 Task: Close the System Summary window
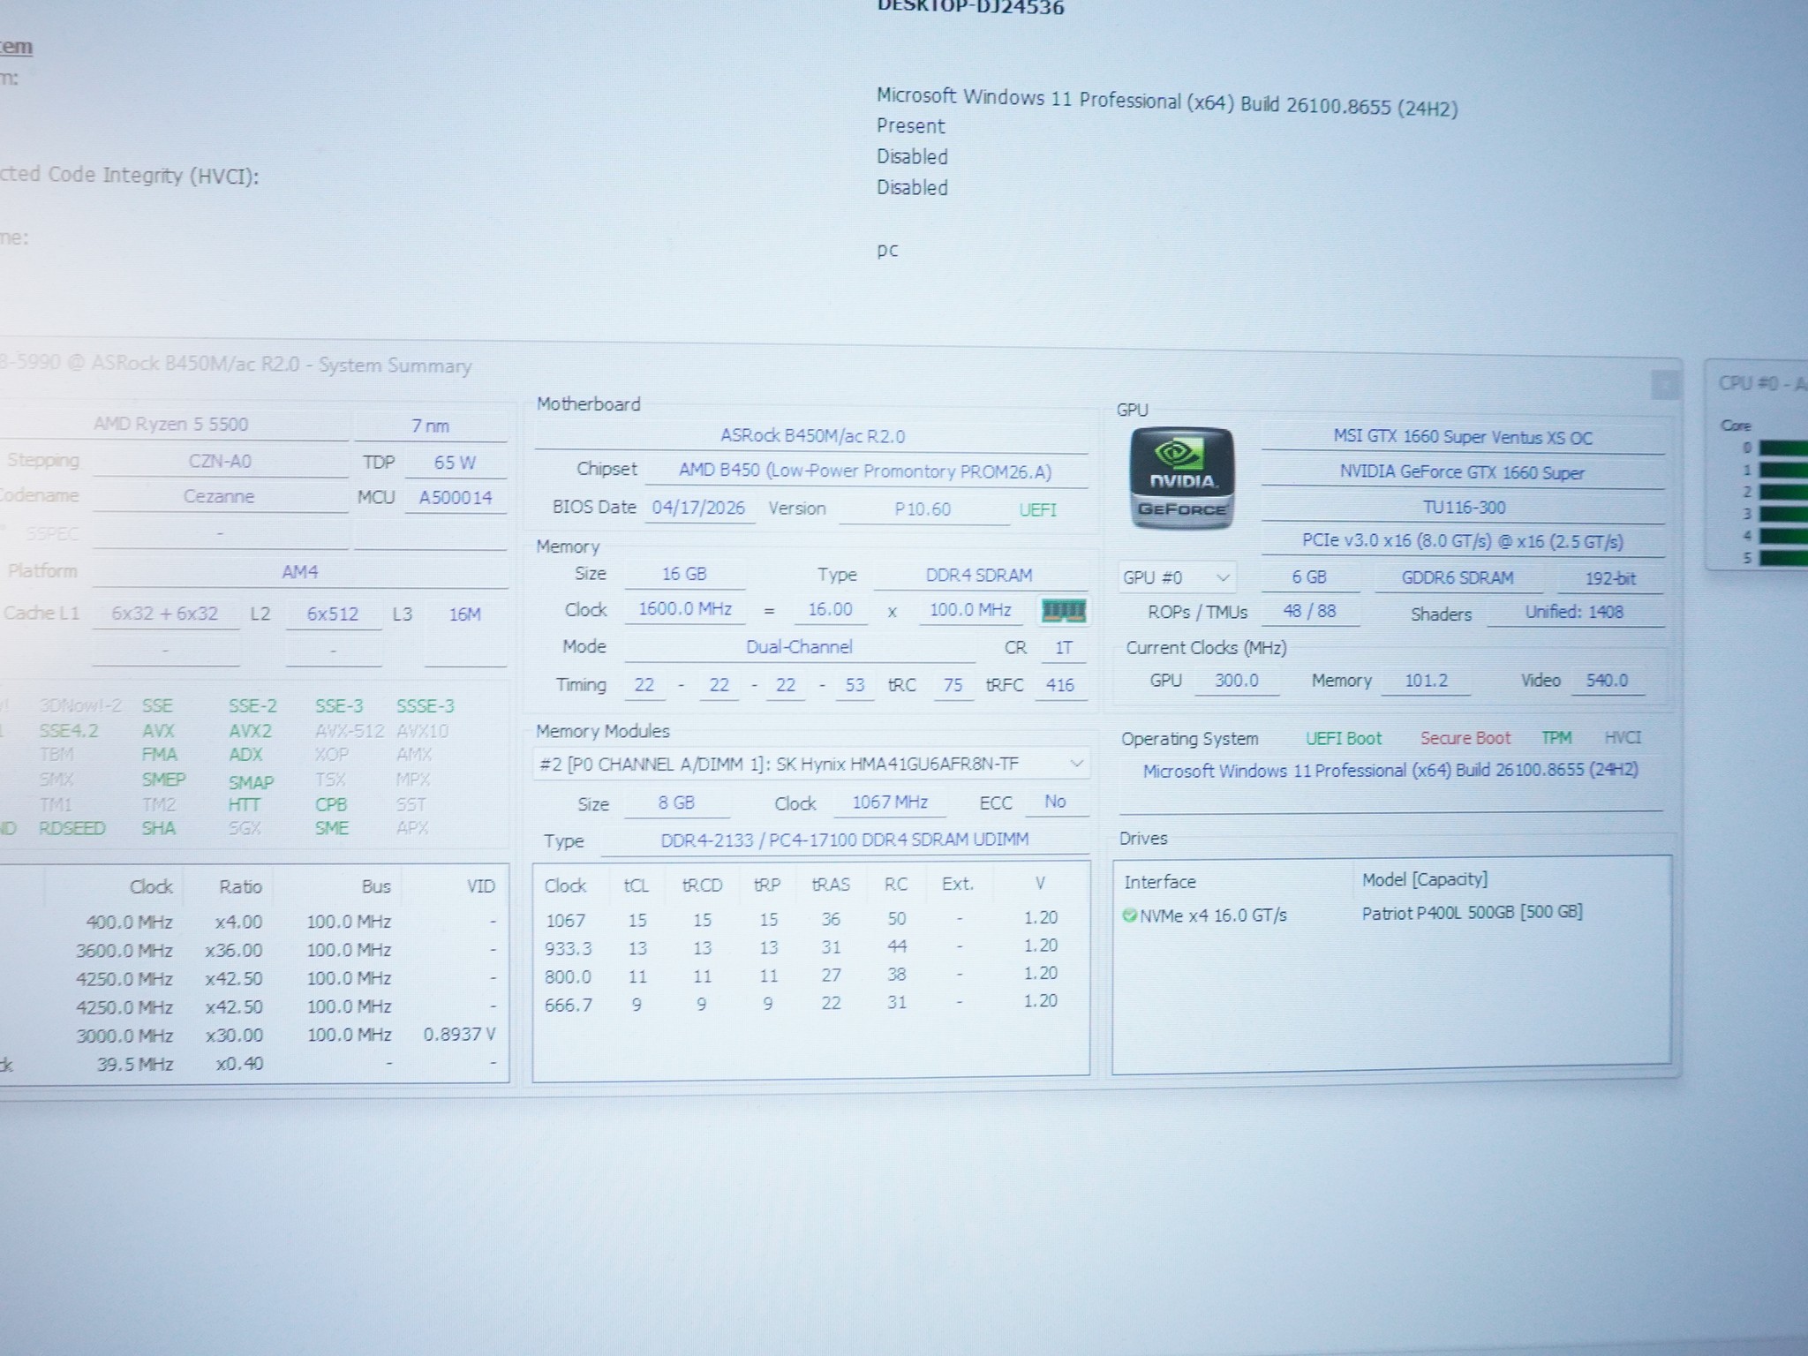(1664, 386)
